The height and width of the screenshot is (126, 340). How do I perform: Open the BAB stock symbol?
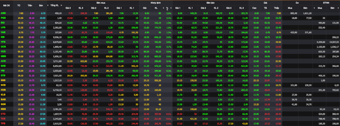(x=3, y=99)
